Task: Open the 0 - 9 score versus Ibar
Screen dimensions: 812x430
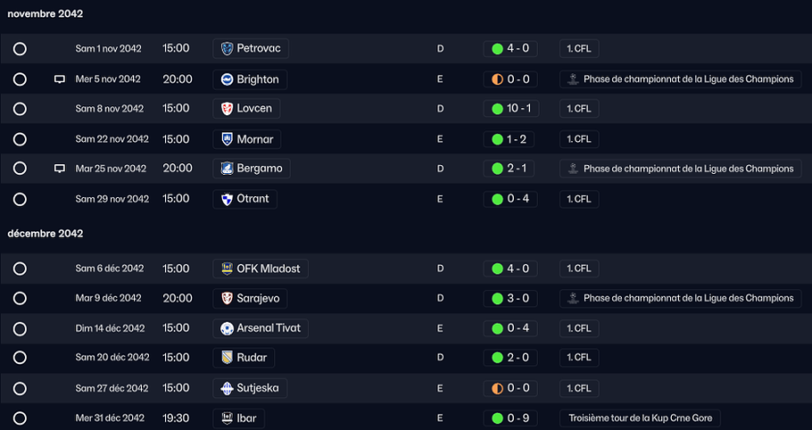Action: [x=510, y=418]
